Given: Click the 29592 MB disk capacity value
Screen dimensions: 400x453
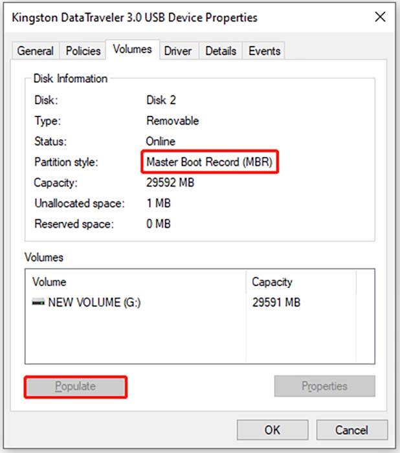Looking at the screenshot, I should pos(170,183).
